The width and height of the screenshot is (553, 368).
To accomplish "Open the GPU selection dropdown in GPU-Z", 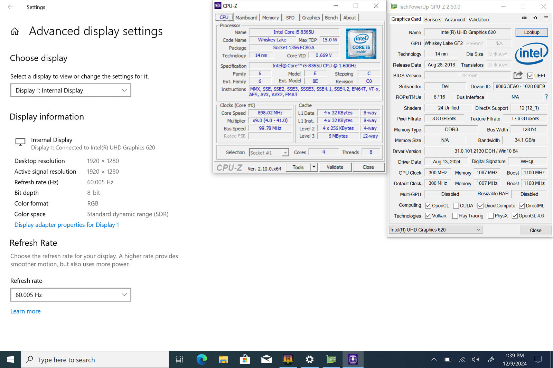I will 435,230.
